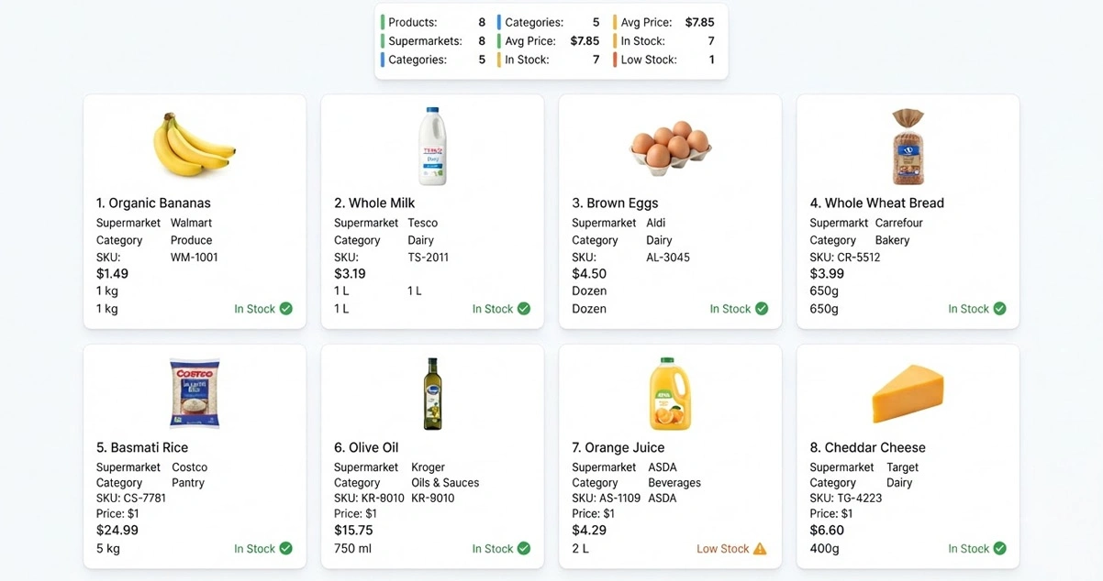
Task: Select the Brown Eggs carton image
Action: point(670,147)
